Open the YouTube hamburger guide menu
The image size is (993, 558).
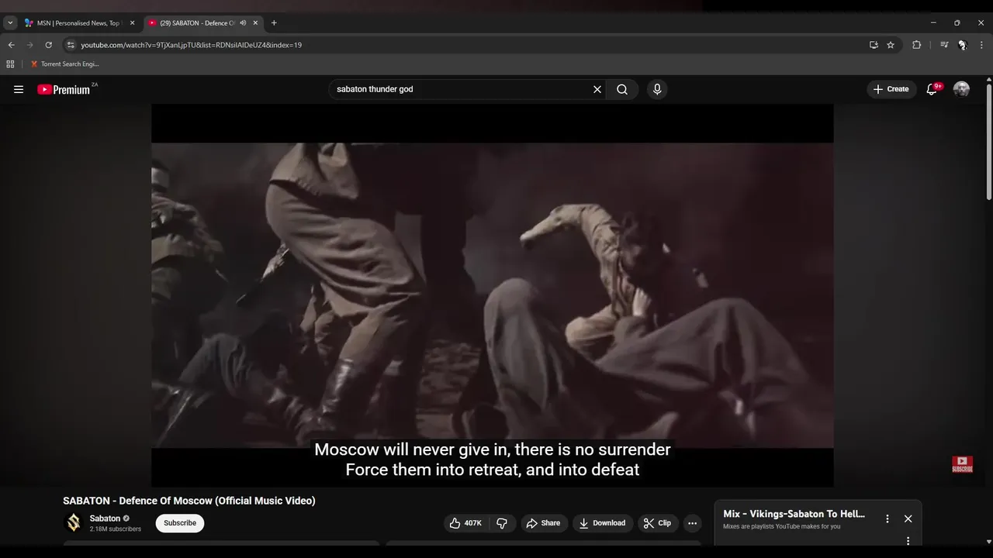[x=19, y=89]
